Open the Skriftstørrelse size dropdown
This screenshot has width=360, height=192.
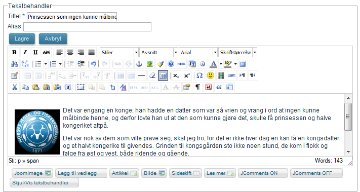[x=237, y=52]
